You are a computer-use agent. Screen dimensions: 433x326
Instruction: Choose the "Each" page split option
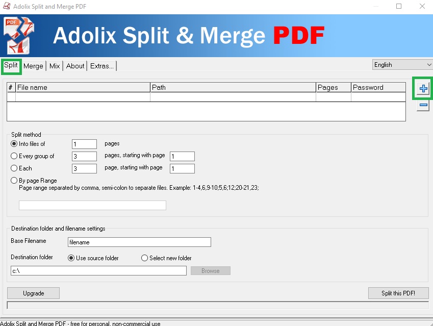click(14, 168)
